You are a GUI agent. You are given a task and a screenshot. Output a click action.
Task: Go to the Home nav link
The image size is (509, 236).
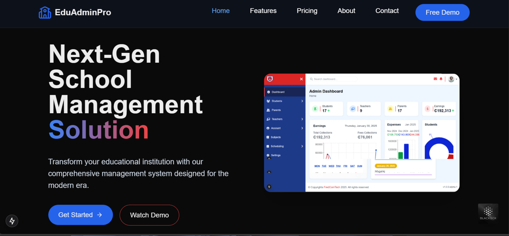tap(221, 11)
